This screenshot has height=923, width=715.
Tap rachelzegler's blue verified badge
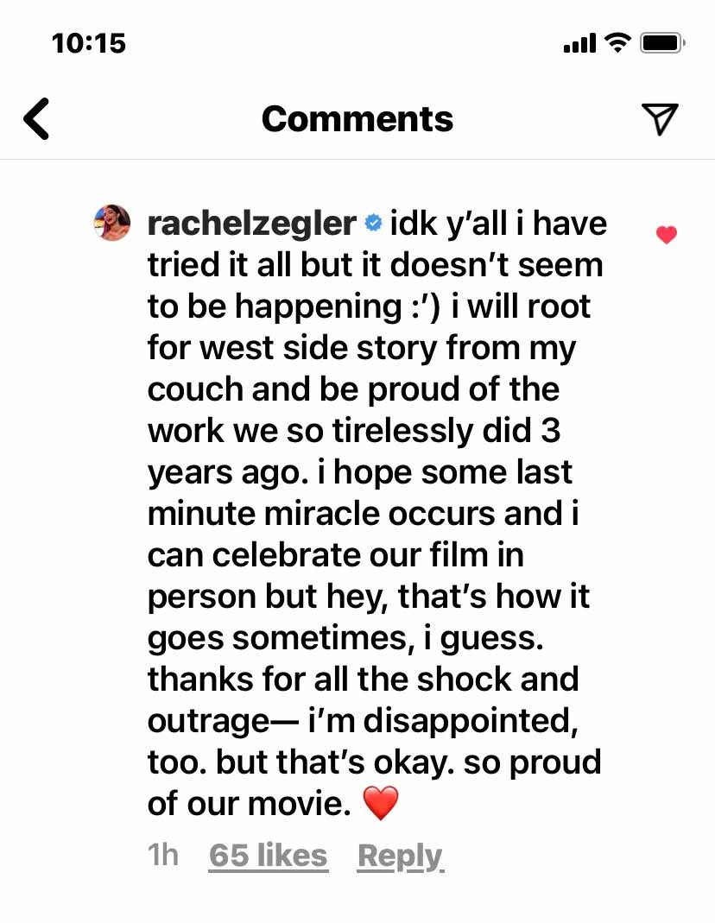tap(371, 224)
